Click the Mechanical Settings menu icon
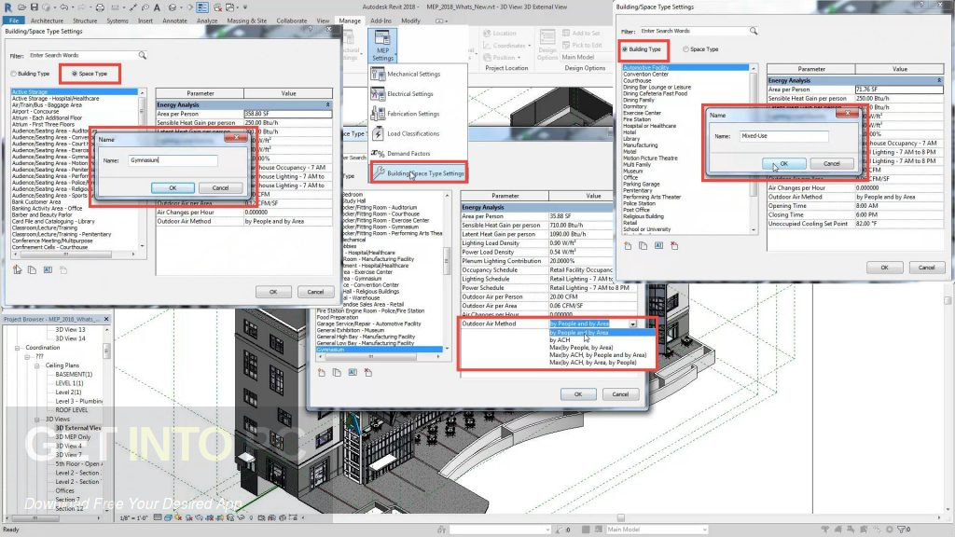This screenshot has height=537, width=955. tap(378, 75)
